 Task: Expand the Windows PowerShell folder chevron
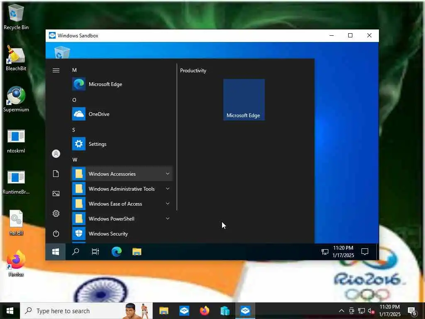click(x=168, y=218)
